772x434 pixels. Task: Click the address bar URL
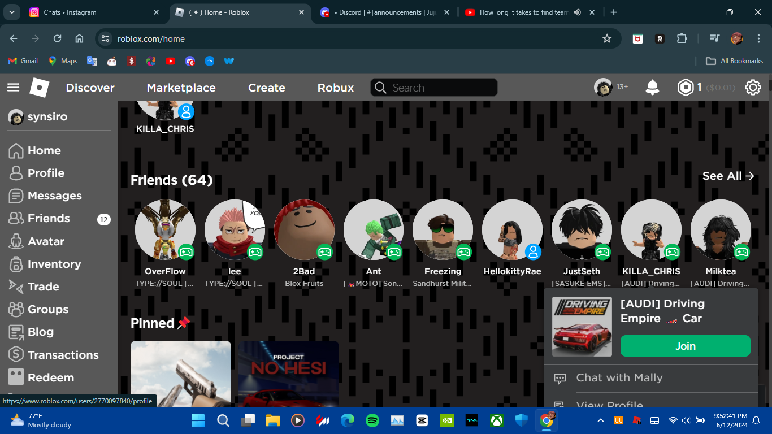click(151, 38)
